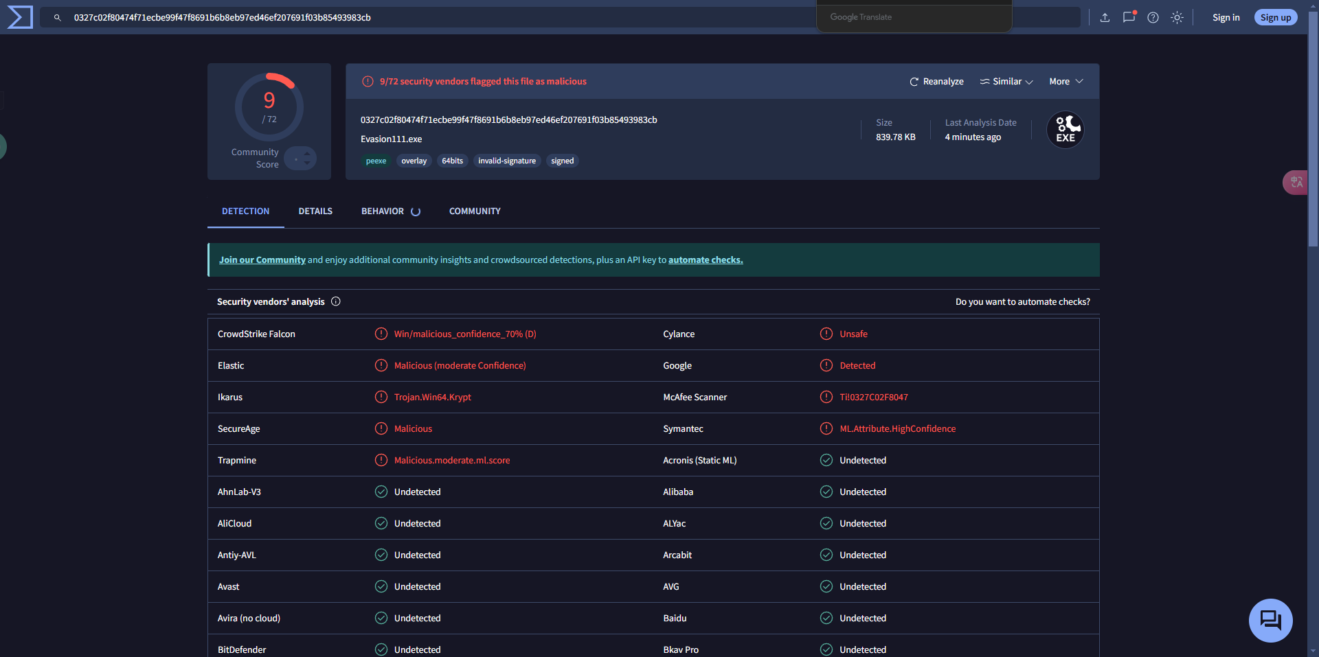
Task: Click Trapmine row's alert icon
Action: click(381, 460)
